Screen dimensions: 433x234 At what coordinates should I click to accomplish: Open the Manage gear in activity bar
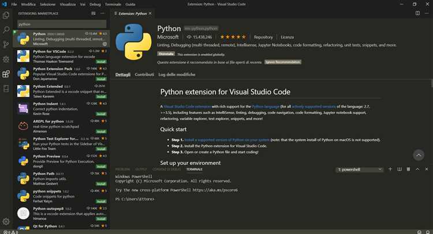(x=6, y=221)
